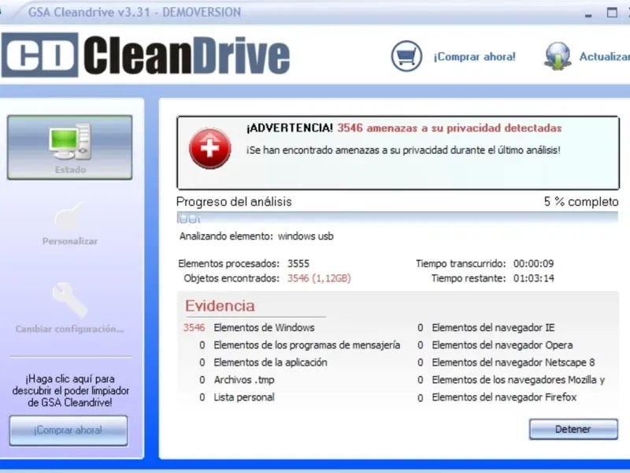This screenshot has height=473, width=630.
Task: Select the Estado computer icon
Action: click(71, 142)
